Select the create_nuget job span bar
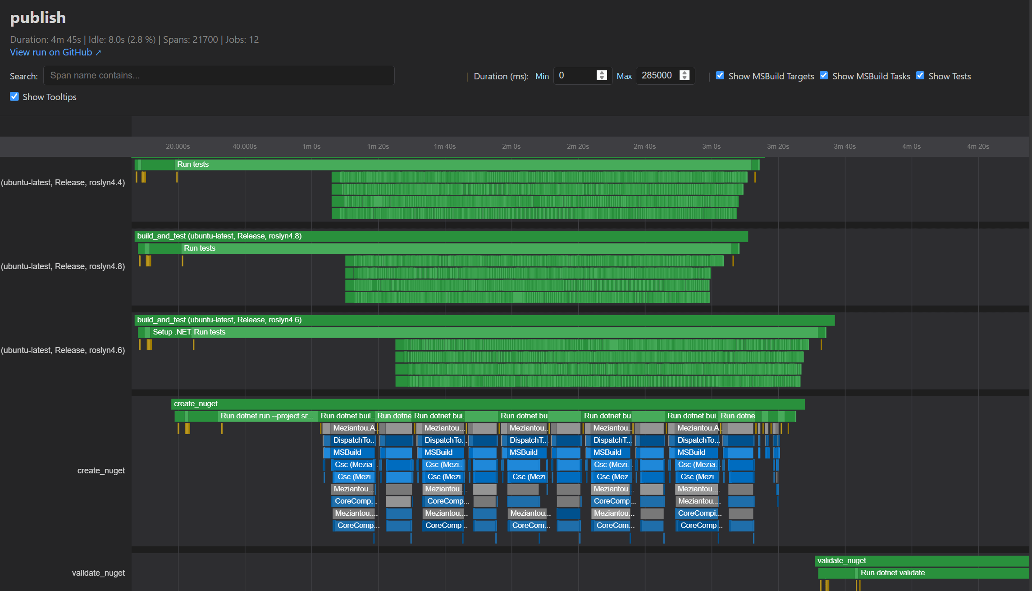This screenshot has width=1032, height=591. point(487,404)
